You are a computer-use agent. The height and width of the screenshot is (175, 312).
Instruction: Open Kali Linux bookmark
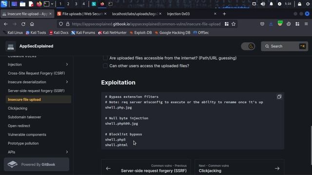tap(13, 33)
